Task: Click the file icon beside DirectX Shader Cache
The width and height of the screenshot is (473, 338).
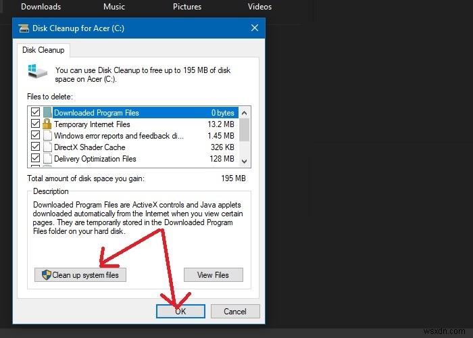Action: pyautogui.click(x=47, y=147)
